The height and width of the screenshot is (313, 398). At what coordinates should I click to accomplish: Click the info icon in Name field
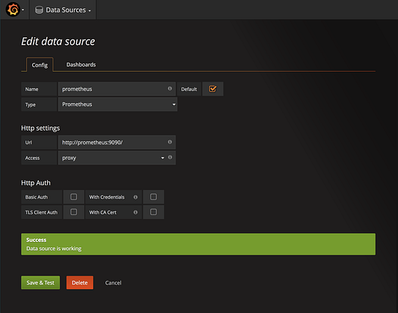(x=170, y=89)
